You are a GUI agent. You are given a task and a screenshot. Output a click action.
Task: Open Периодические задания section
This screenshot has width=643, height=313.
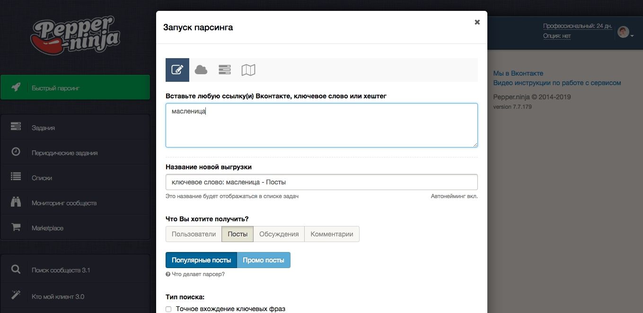tap(75, 153)
